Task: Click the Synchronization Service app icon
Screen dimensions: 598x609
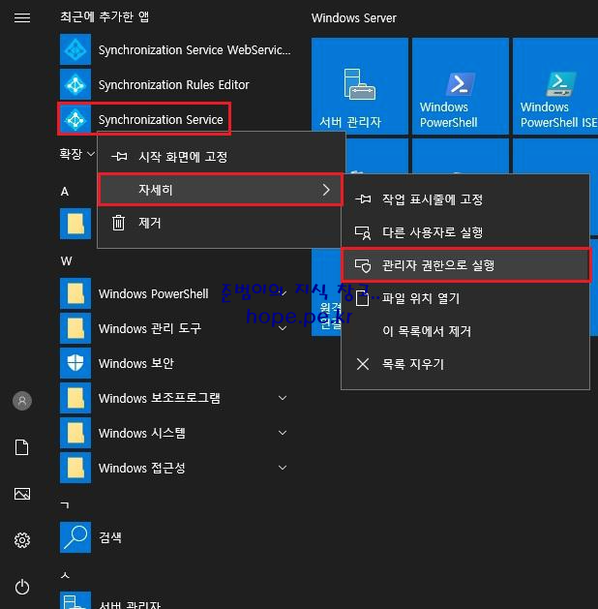Action: (x=75, y=119)
